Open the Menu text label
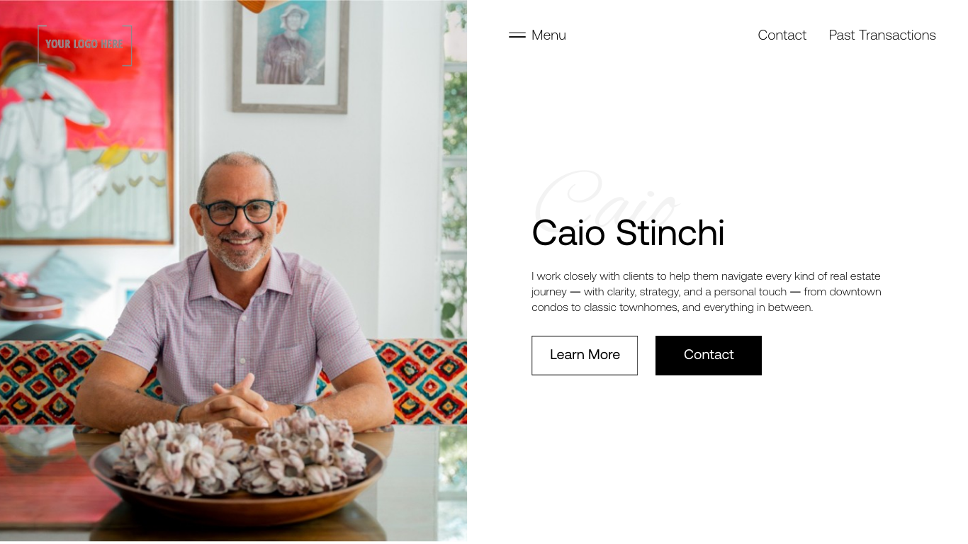This screenshot has width=968, height=544. point(548,35)
